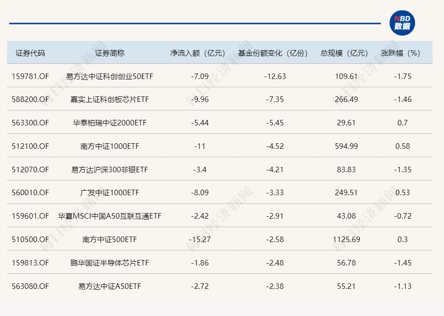The height and width of the screenshot is (316, 444).
Task: Open 南方中证1000ETF fund entry
Action: (x=110, y=147)
